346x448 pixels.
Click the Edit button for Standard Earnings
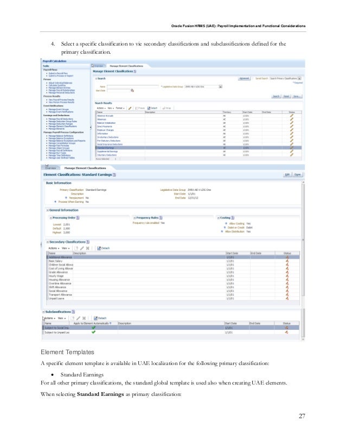pyautogui.click(x=287, y=175)
